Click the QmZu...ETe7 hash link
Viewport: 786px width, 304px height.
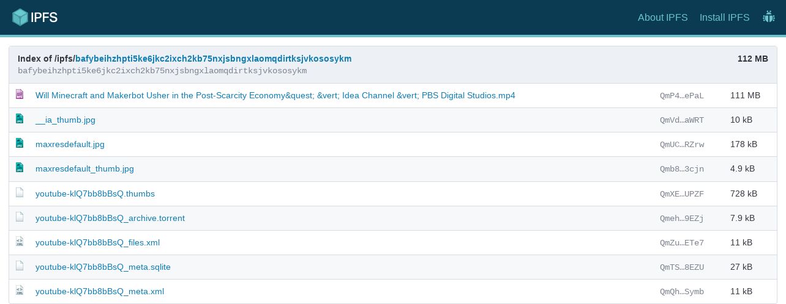tap(682, 242)
